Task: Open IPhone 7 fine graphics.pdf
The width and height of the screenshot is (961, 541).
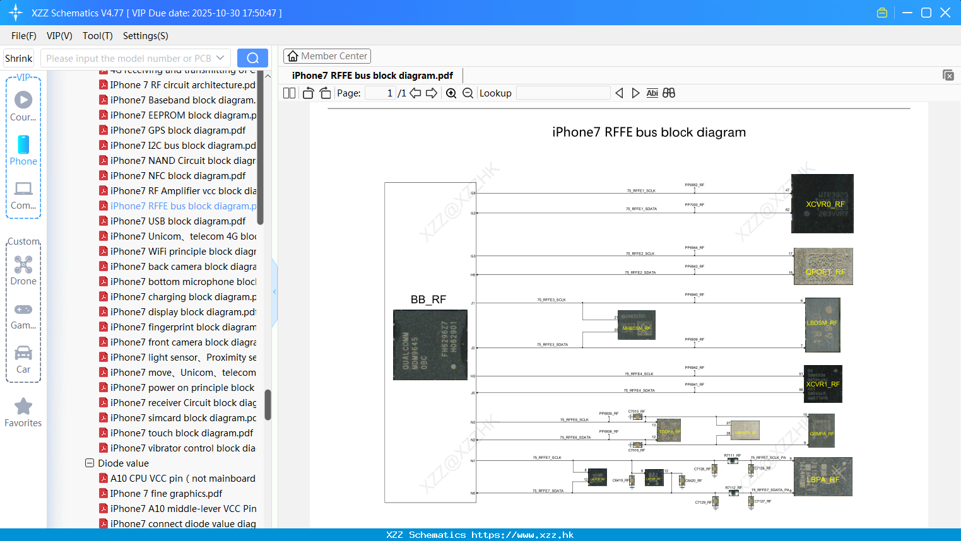Action: [x=161, y=493]
